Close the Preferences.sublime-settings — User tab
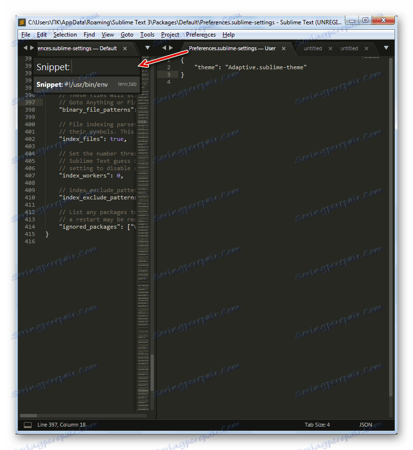 click(x=283, y=48)
